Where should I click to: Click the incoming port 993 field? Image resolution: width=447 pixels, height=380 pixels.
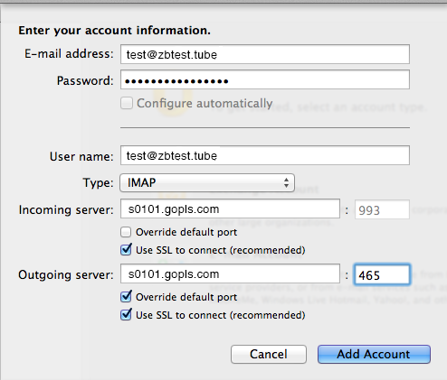pyautogui.click(x=382, y=209)
